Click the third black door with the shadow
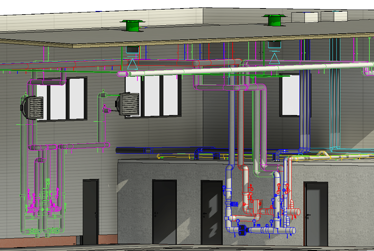The width and height of the screenshot is (374, 251). point(211,212)
